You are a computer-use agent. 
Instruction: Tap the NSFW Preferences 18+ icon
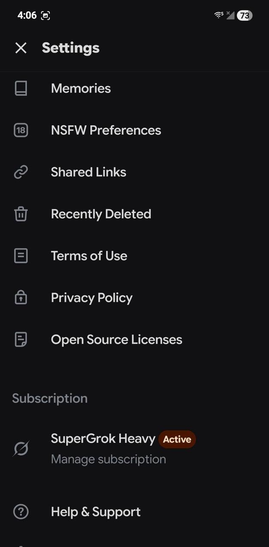21,130
